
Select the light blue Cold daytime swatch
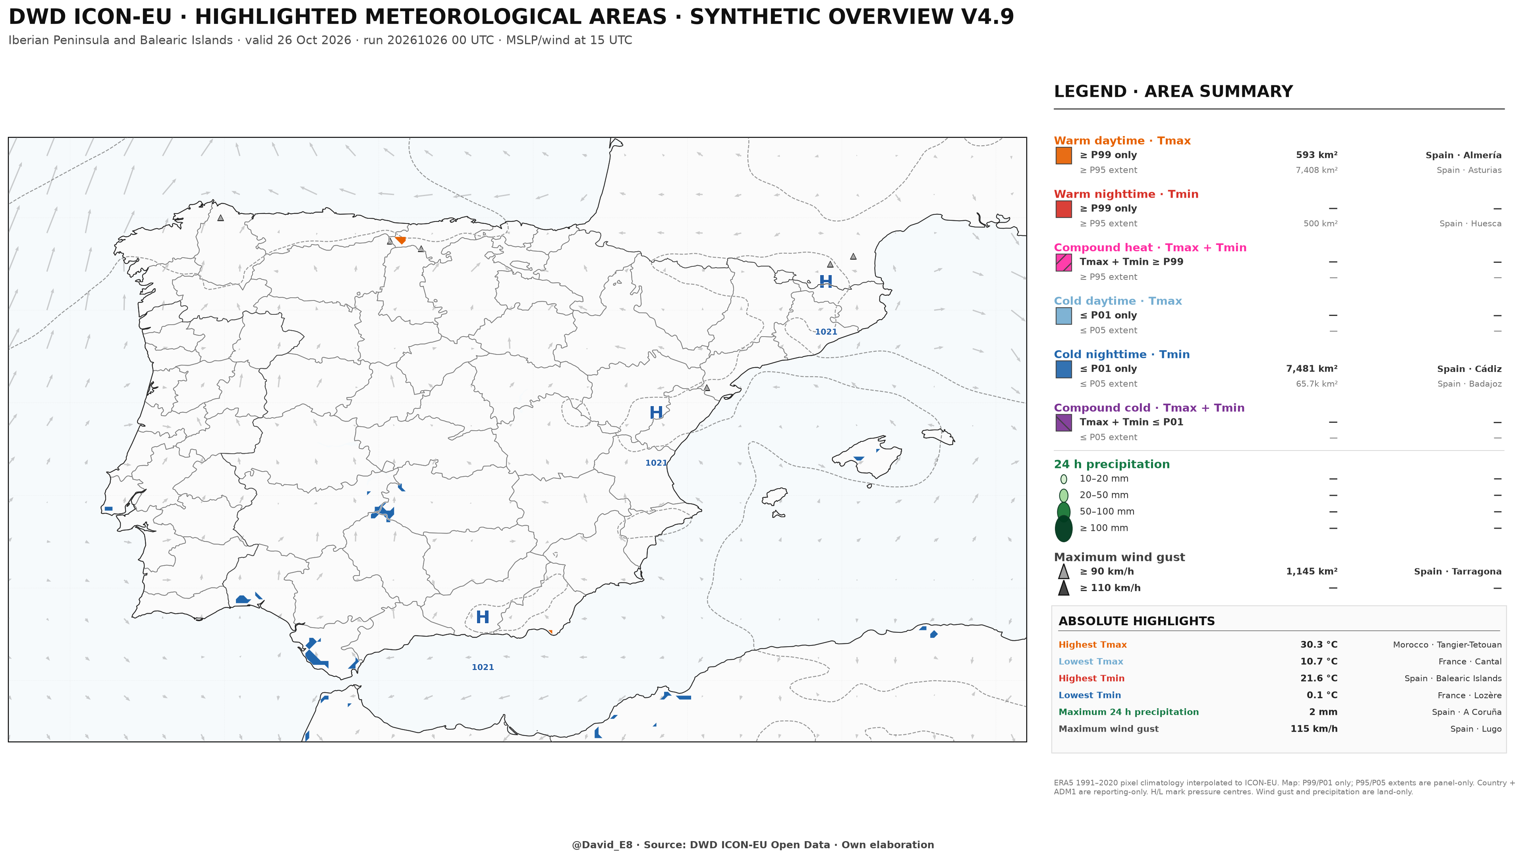pos(1063,316)
